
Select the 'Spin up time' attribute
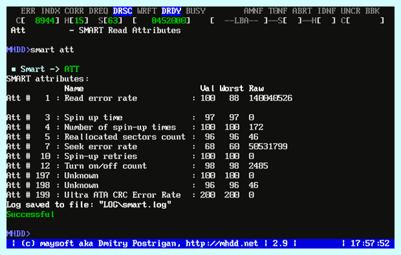(x=94, y=117)
